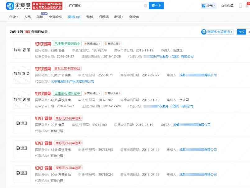Viewport: 250px width, 188px height.
Task: Open the 应用 dropdown menu
Action: (209, 6)
